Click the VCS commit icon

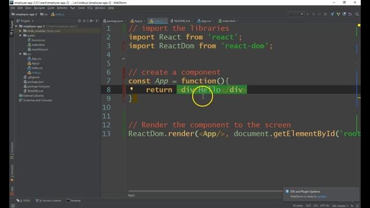coord(338,14)
